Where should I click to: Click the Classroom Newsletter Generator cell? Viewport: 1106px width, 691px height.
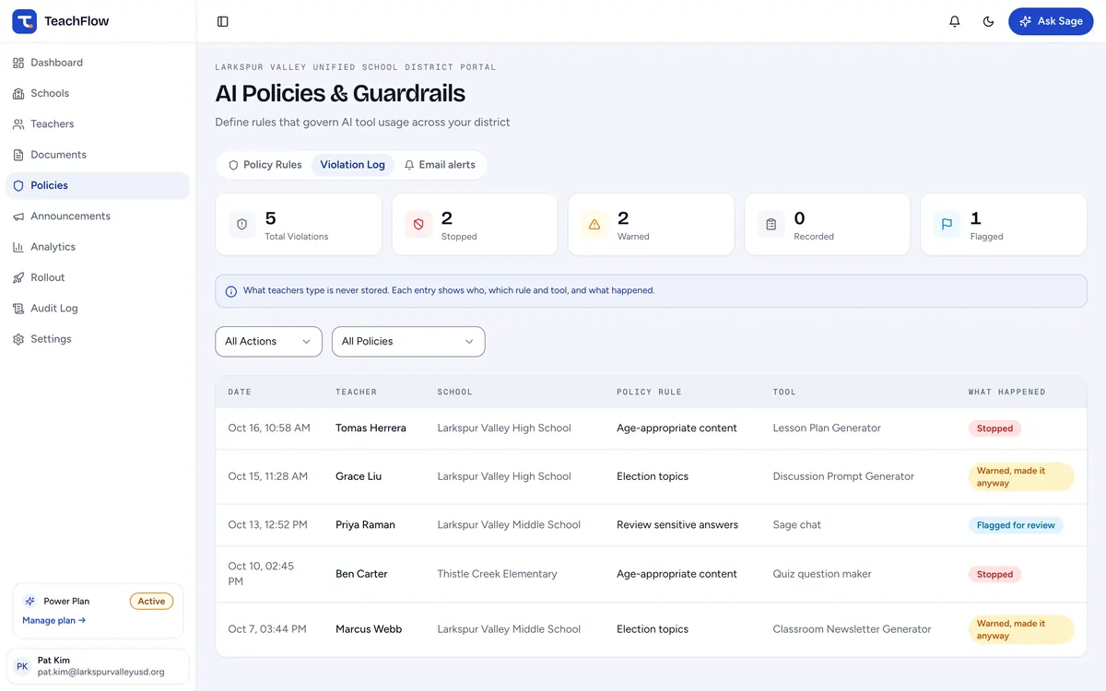852,629
